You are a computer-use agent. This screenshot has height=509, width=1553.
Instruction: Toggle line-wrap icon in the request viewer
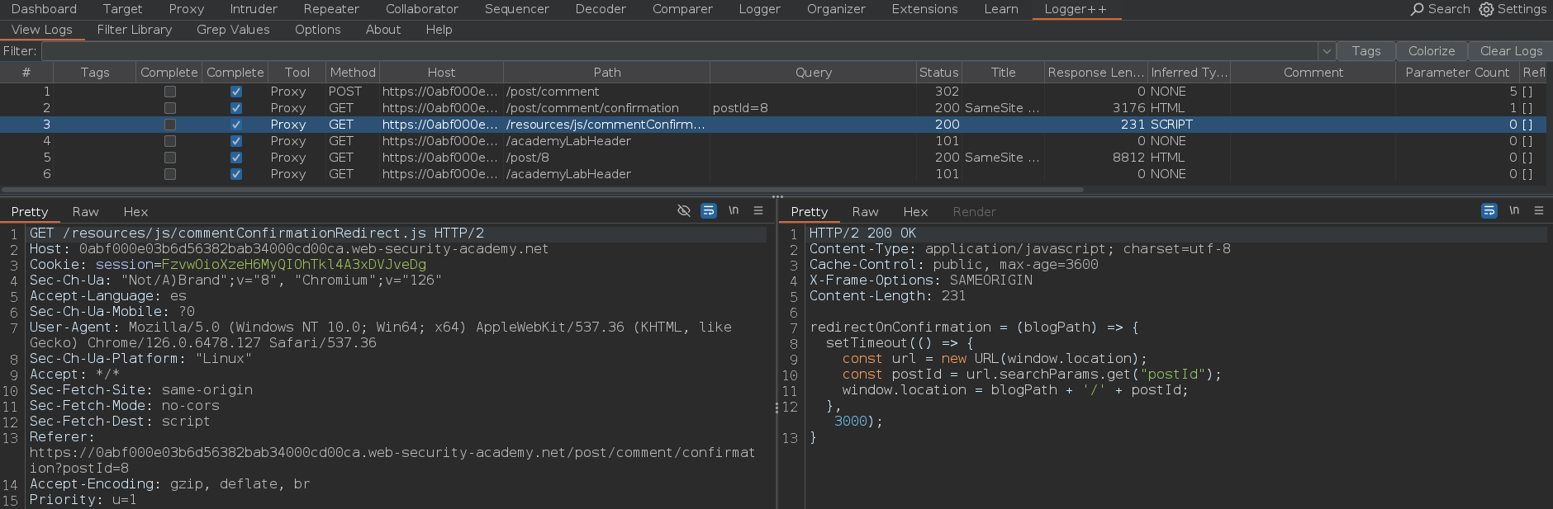tap(709, 210)
